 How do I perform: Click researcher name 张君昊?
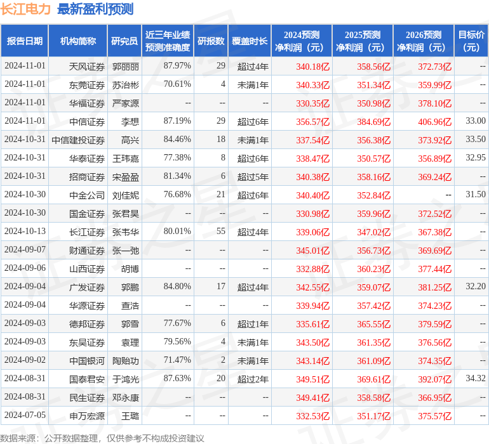click(x=125, y=213)
